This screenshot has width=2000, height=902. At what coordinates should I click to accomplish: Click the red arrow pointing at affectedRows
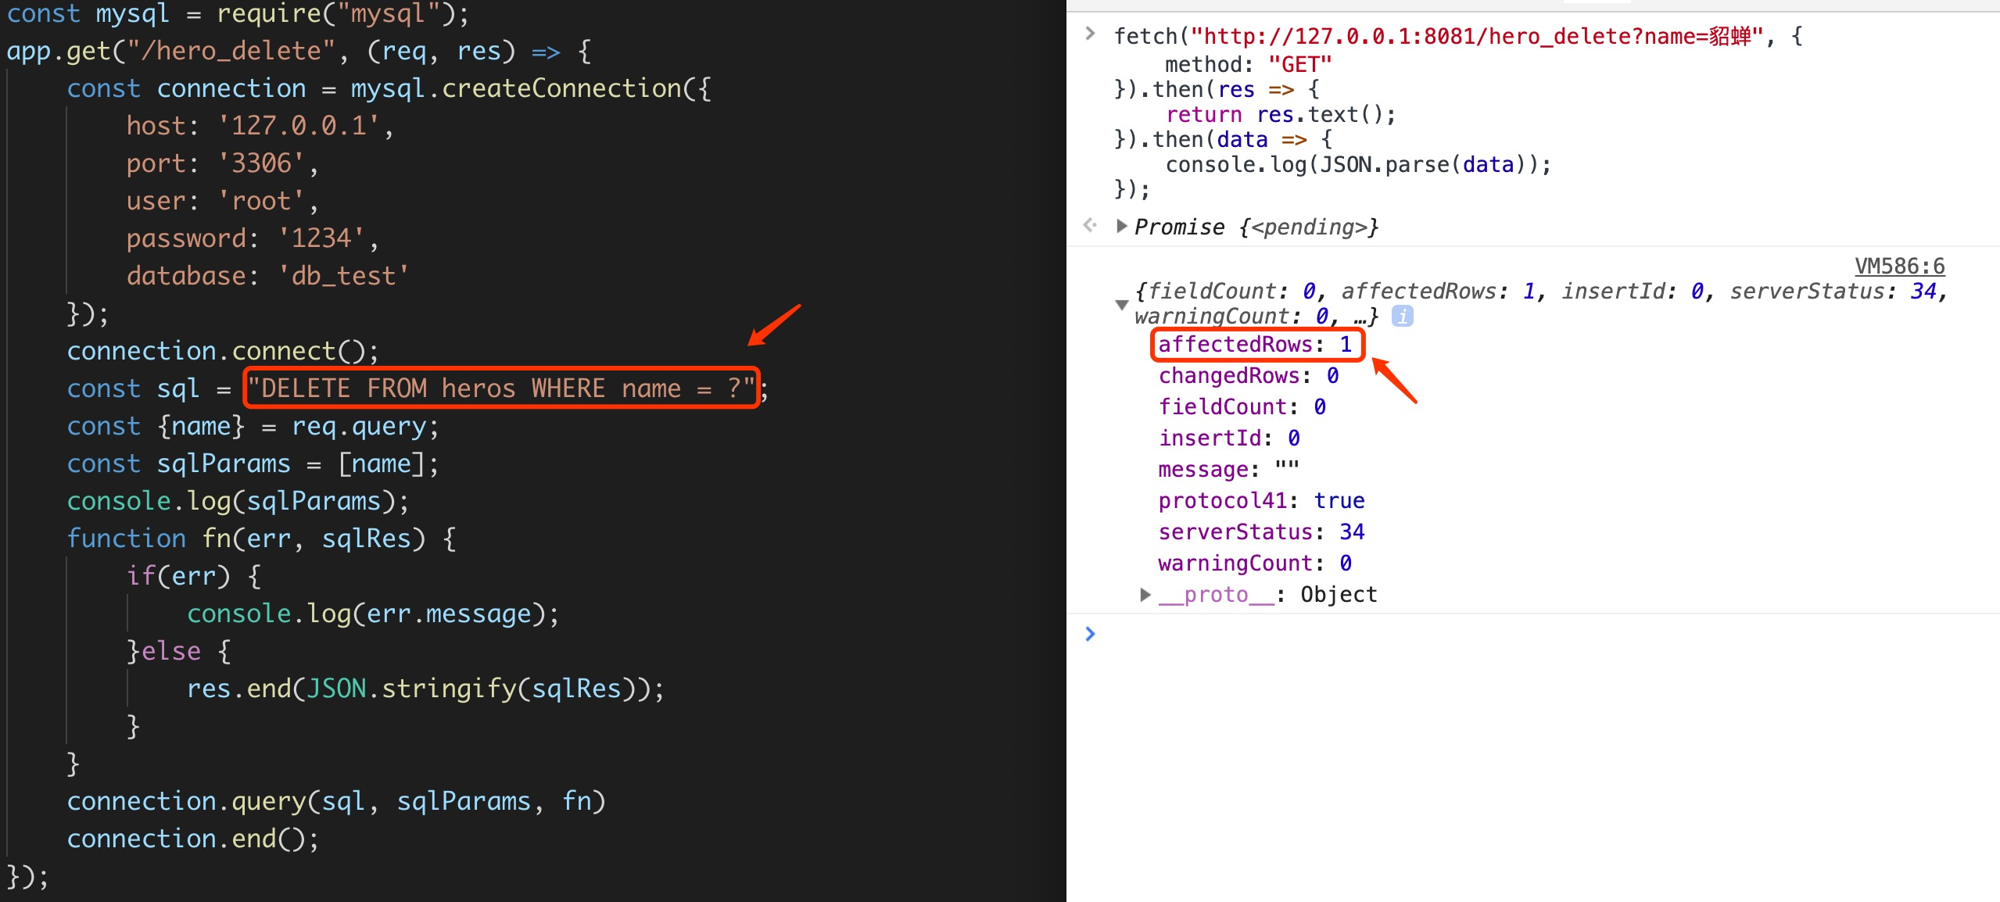coord(1394,380)
